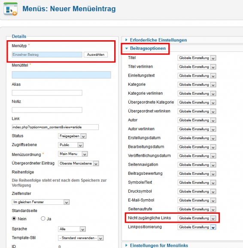Open the Zugriffsebene dropdown showing Public
This screenshot has height=248, width=243.
click(71, 145)
